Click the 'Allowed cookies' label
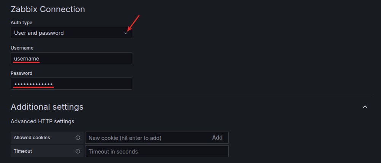381x163 pixels. click(32, 138)
